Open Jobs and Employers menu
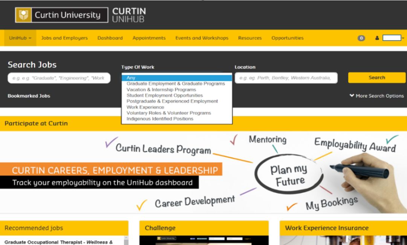The width and height of the screenshot is (407, 245). point(64,38)
